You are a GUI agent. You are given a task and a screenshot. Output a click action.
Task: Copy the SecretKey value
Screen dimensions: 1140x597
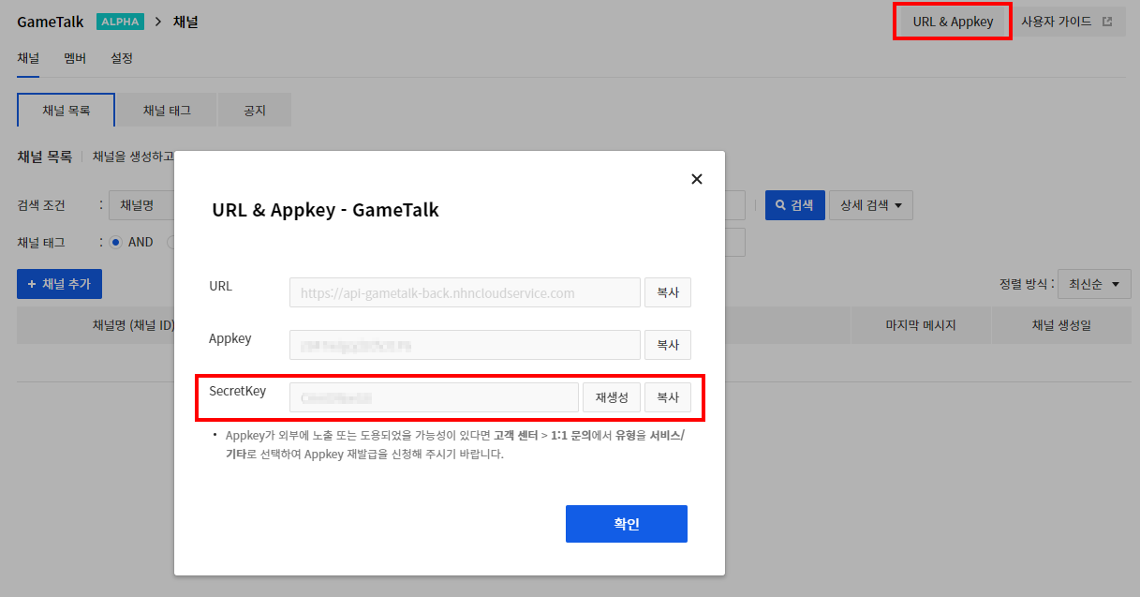[668, 397]
